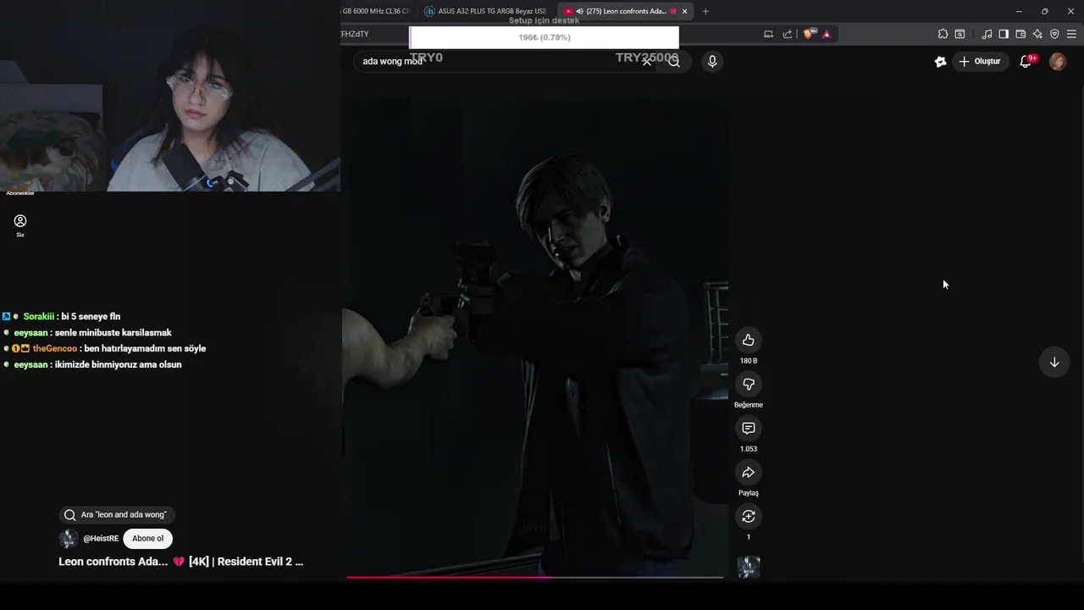
Task: Click the icon left of Oluştur
Action: coord(940,61)
